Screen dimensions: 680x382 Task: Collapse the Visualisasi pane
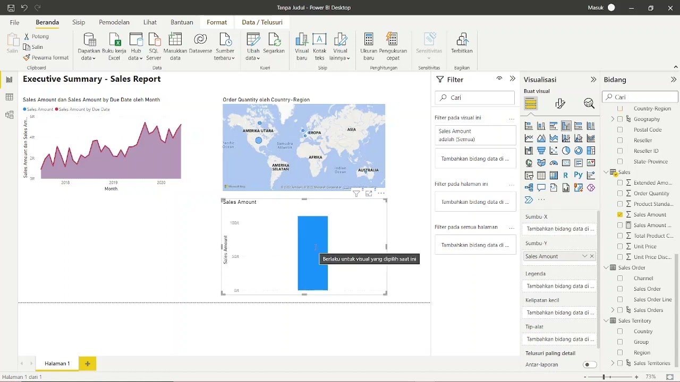tap(593, 80)
